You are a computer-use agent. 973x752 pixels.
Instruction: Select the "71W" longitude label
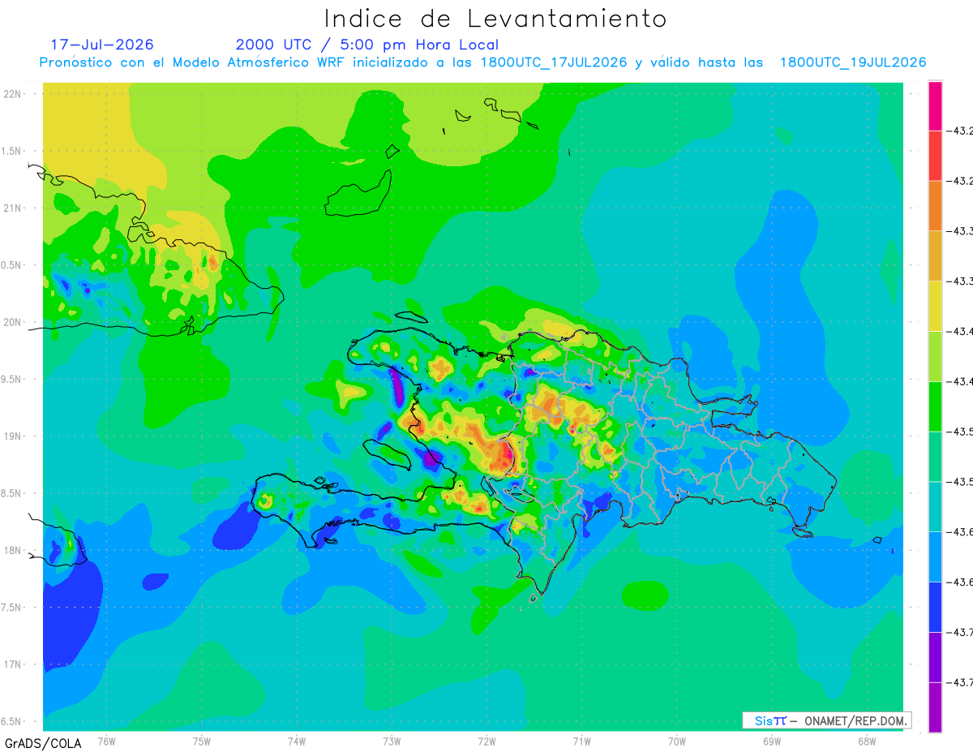point(581,741)
